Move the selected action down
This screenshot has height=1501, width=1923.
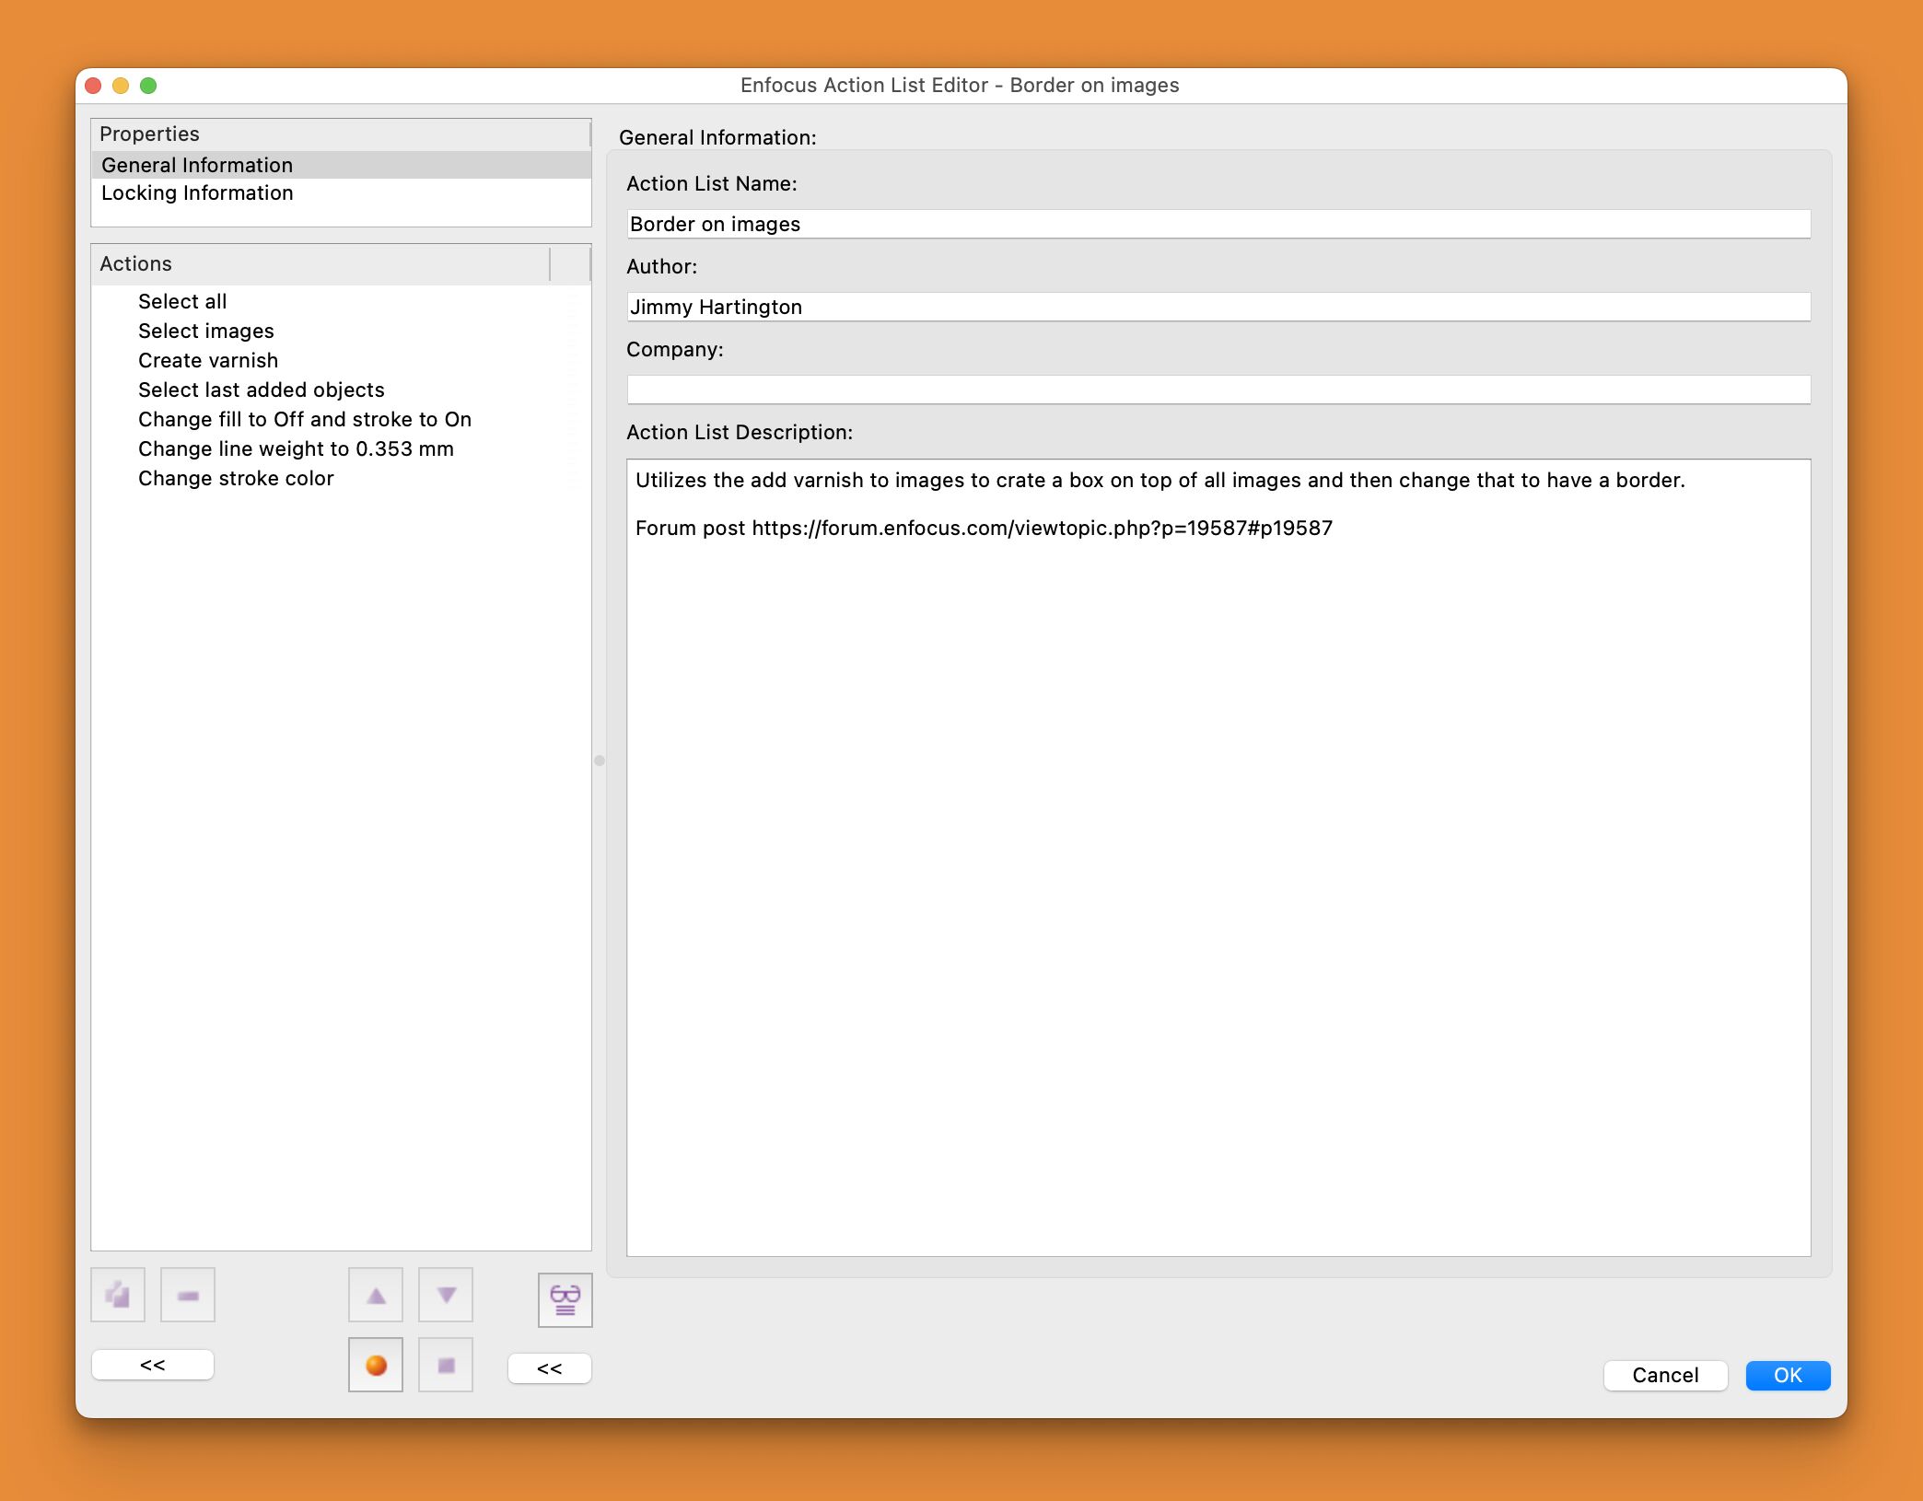[445, 1295]
